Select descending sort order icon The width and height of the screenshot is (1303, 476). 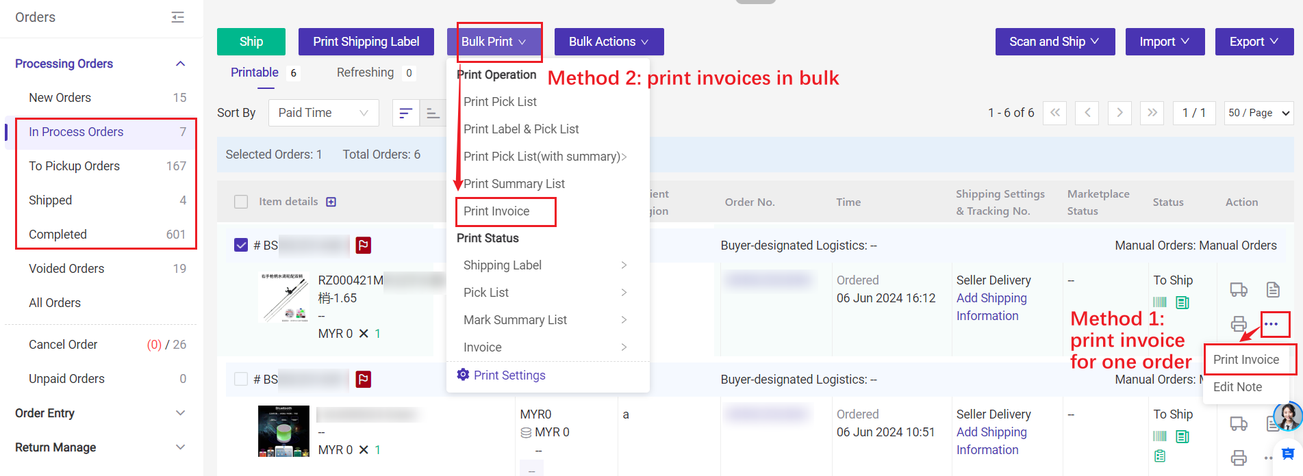click(405, 113)
